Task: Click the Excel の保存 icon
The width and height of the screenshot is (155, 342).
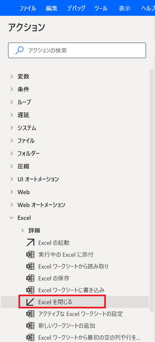Action: [30, 278]
